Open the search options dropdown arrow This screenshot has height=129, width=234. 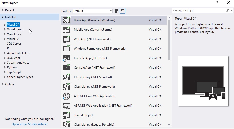click(231, 11)
